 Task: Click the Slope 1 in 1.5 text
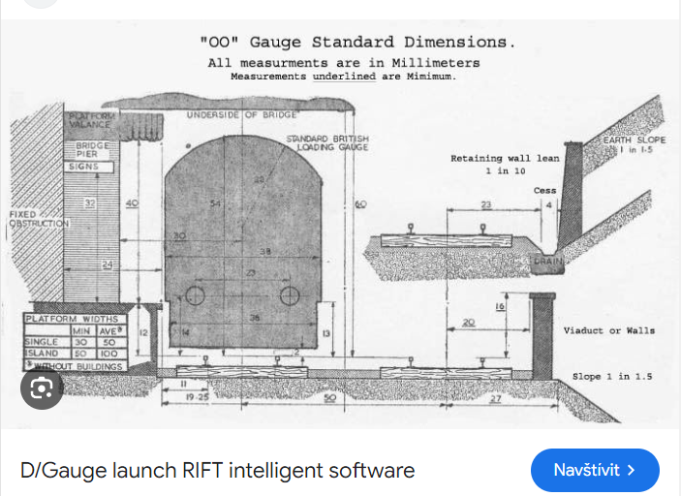point(613,376)
